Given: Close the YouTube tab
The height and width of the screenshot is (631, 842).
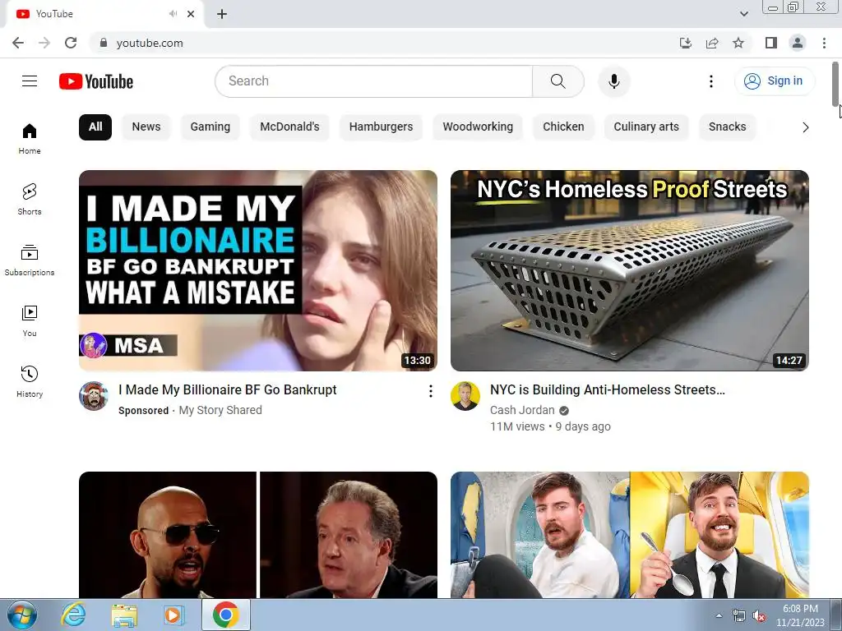Looking at the screenshot, I should [191, 14].
